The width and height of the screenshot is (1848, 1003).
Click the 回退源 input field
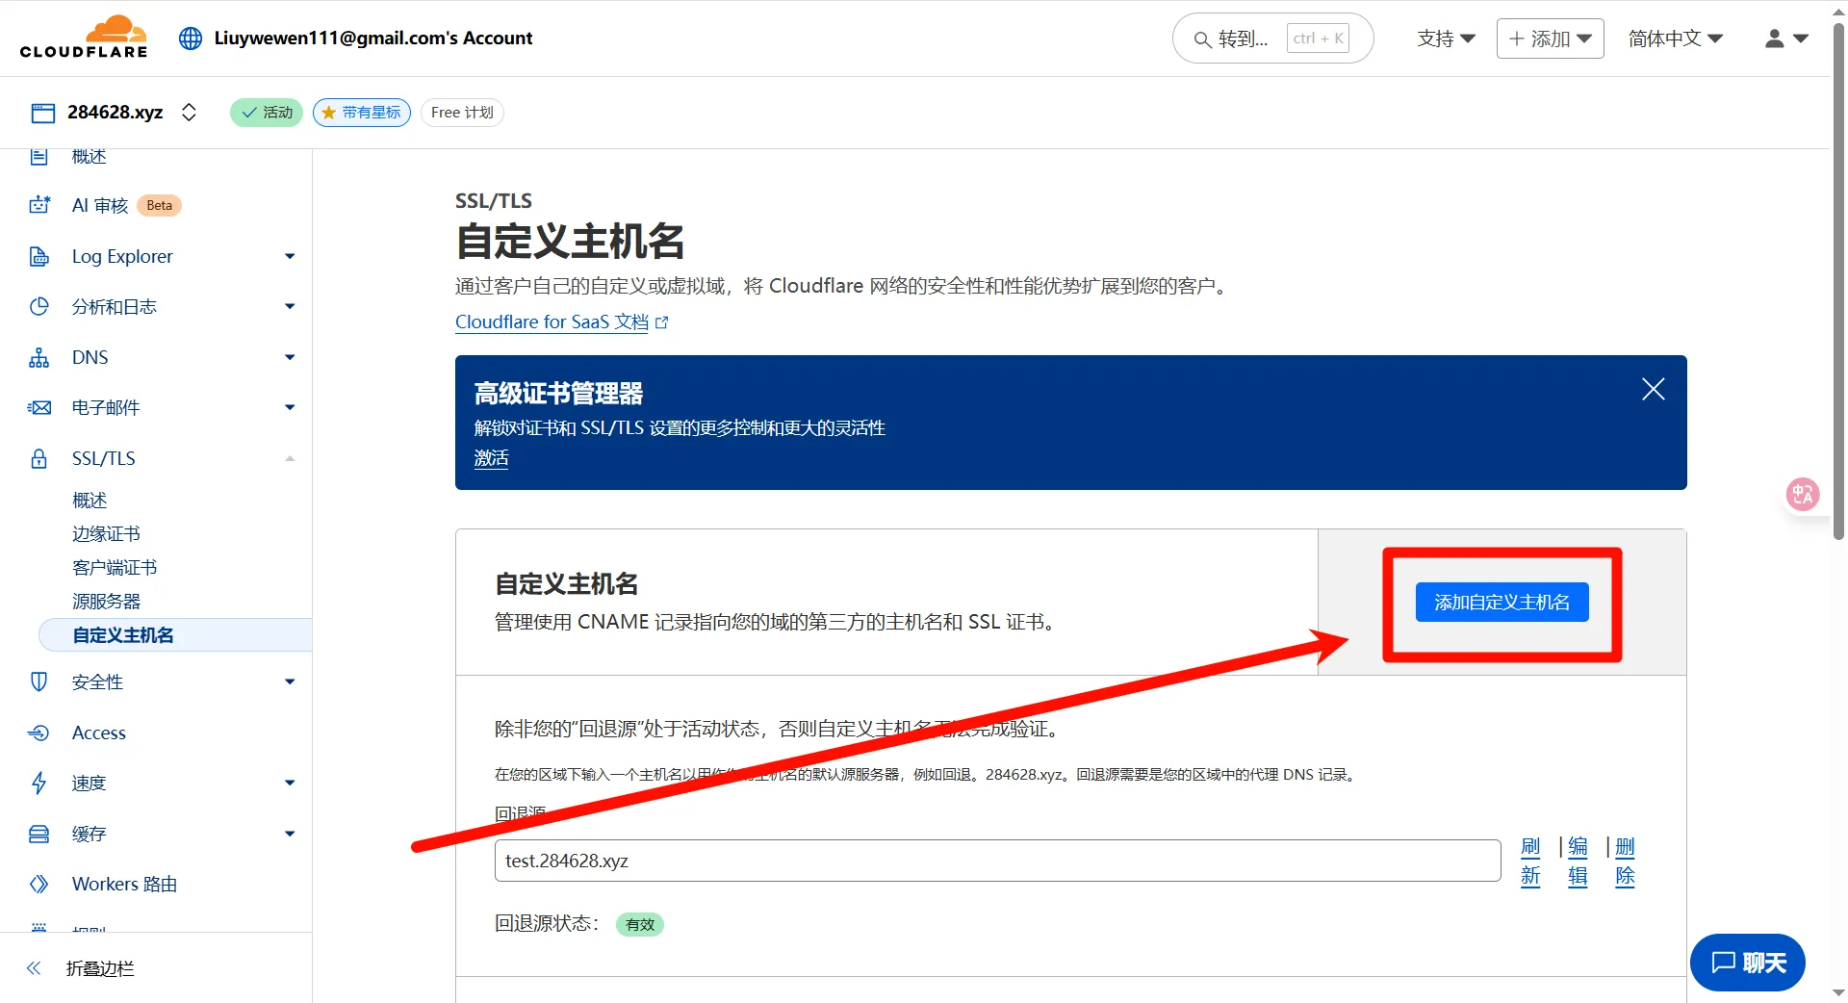[x=997, y=861]
